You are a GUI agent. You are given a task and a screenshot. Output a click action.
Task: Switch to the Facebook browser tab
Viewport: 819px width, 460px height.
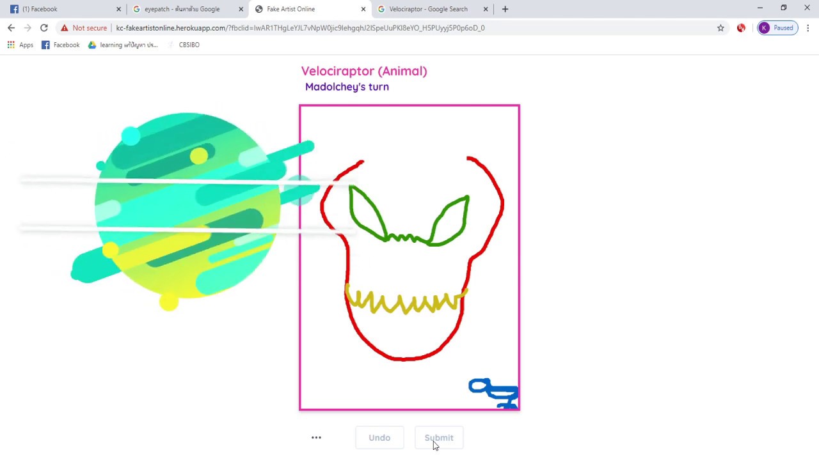[x=64, y=9]
